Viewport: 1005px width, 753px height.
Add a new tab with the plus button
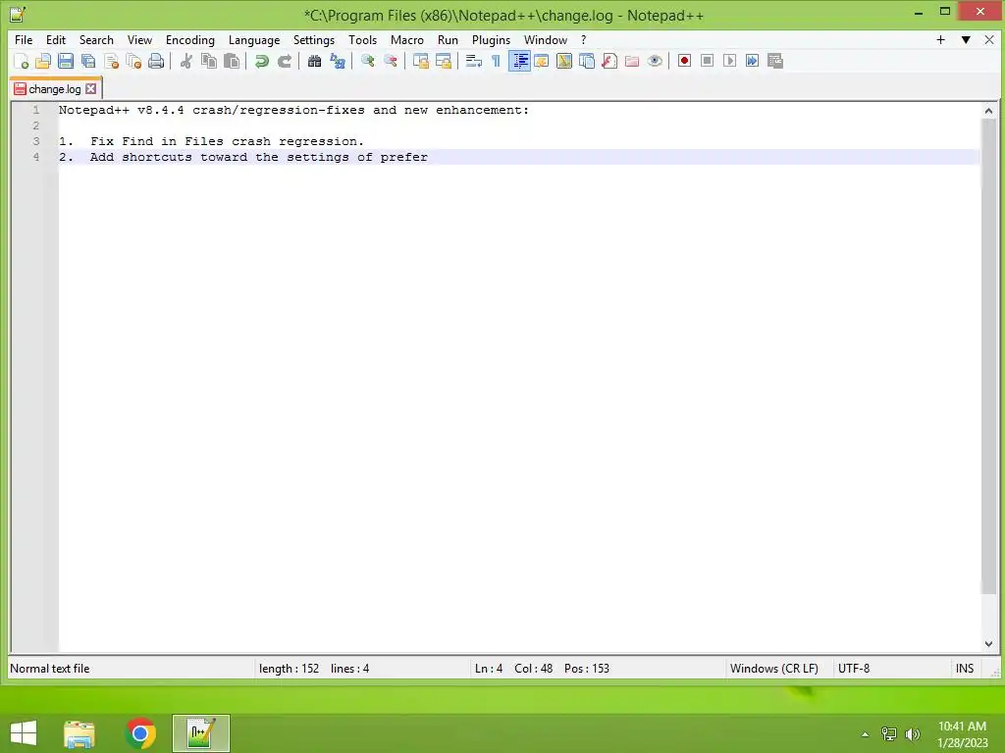coord(940,39)
